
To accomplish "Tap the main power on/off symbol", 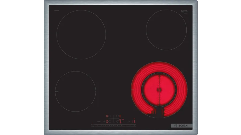I will [x=93, y=126].
